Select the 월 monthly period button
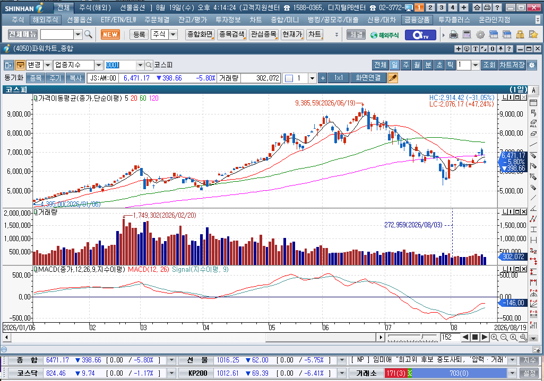 [417, 65]
